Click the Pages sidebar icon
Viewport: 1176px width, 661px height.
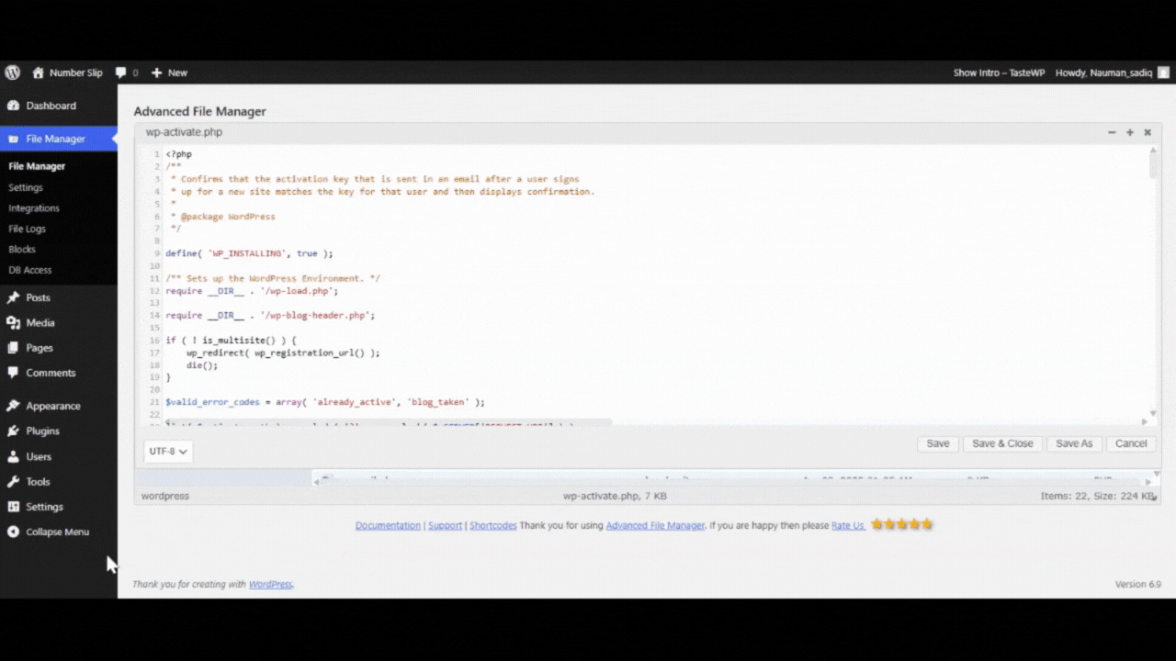(16, 348)
